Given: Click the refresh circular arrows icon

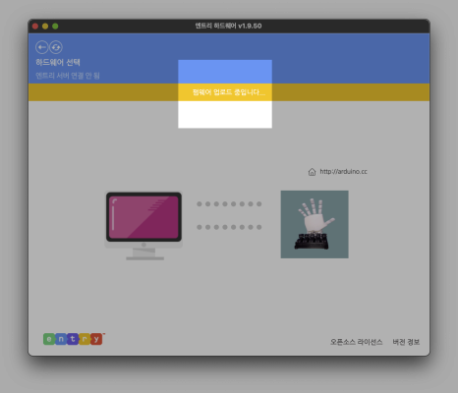Looking at the screenshot, I should pos(56,47).
